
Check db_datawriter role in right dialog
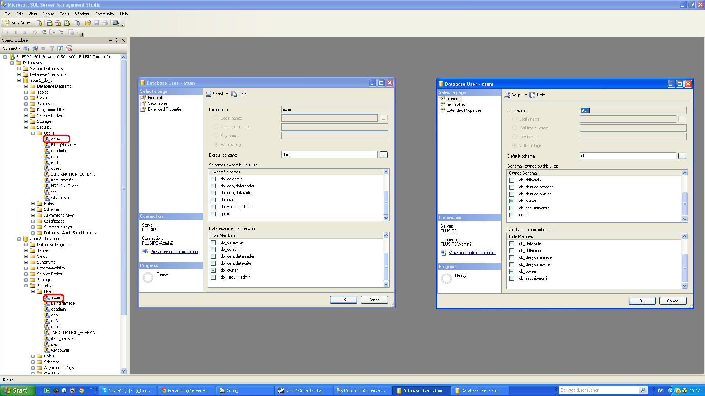(x=511, y=243)
